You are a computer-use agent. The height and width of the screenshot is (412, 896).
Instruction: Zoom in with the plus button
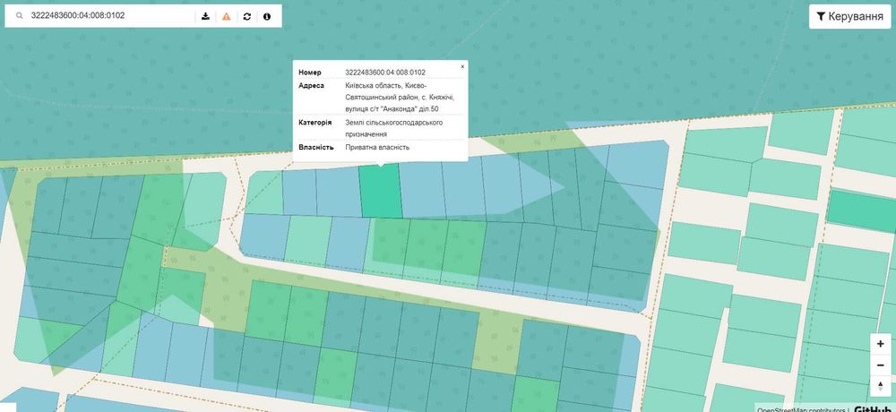881,344
